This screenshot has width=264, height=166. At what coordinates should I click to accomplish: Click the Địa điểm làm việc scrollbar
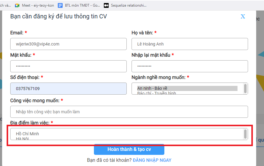click(245, 134)
